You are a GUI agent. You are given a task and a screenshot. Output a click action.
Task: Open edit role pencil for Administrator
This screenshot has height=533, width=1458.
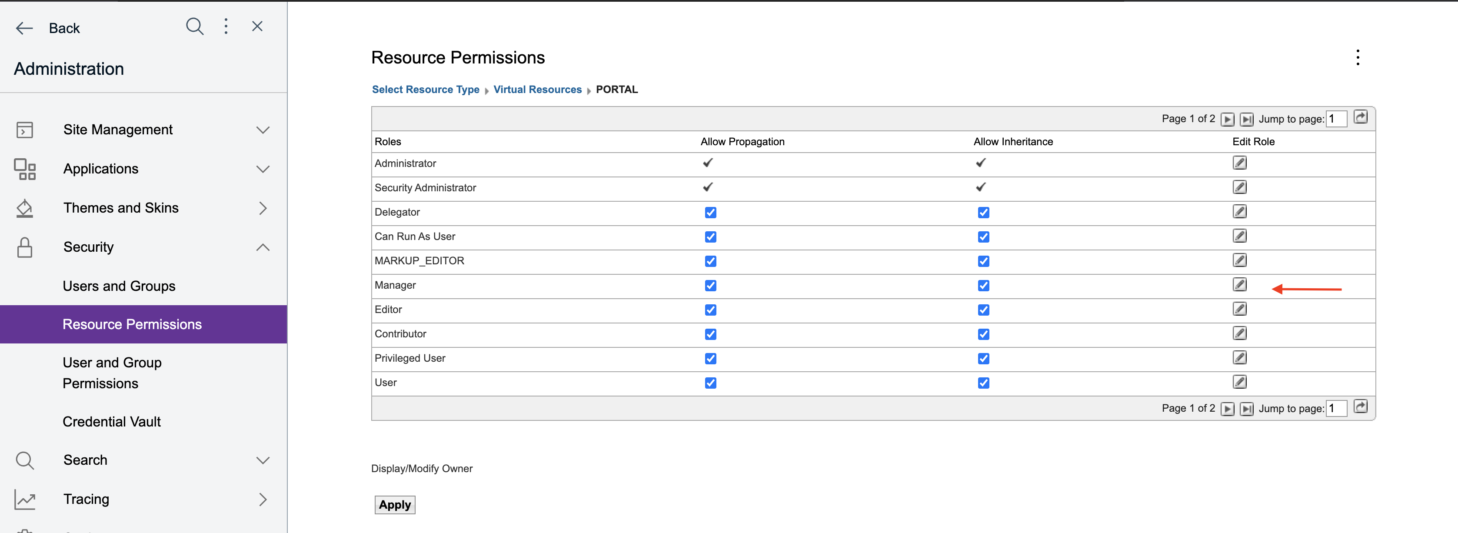[x=1239, y=163]
